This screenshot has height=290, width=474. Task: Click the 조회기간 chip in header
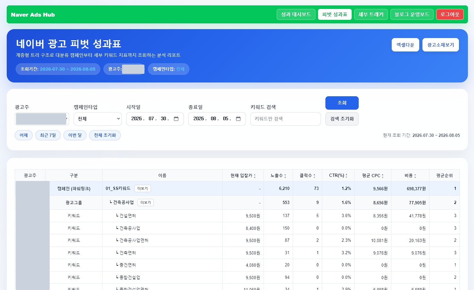pyautogui.click(x=58, y=69)
